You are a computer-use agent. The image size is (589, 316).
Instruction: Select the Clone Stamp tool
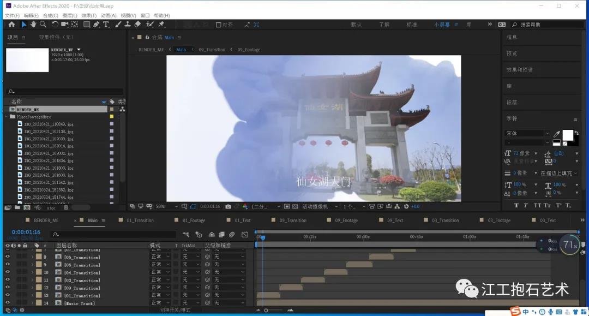click(128, 25)
